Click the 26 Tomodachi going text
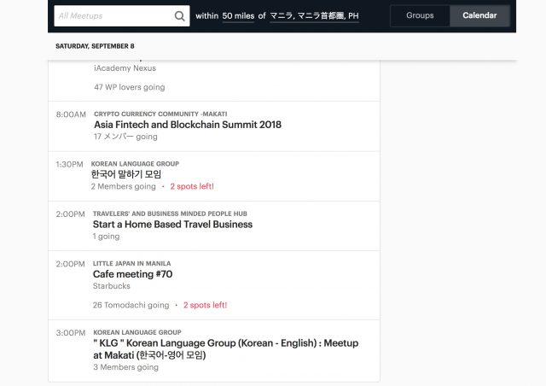546x386 pixels. [131, 305]
